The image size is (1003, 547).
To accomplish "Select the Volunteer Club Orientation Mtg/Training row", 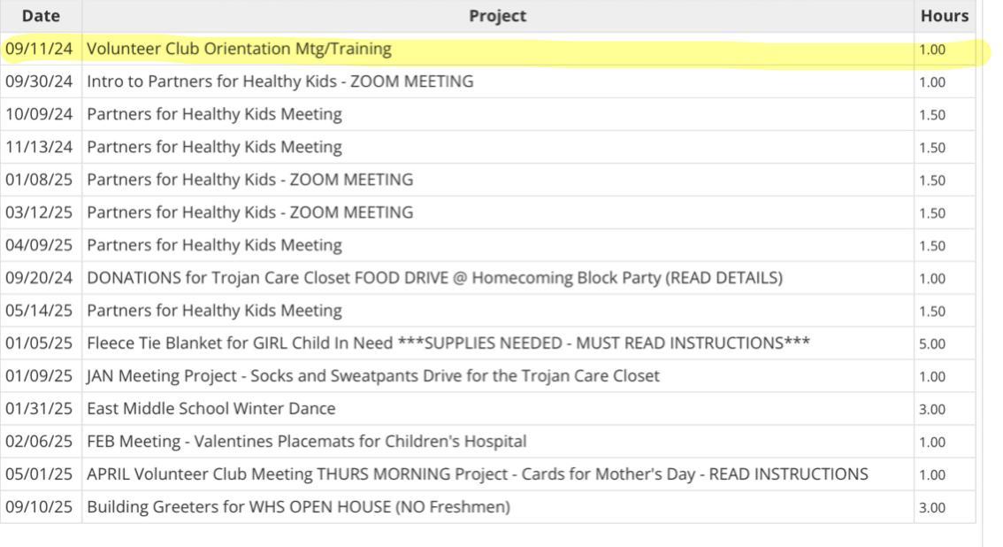I will pos(239,49).
